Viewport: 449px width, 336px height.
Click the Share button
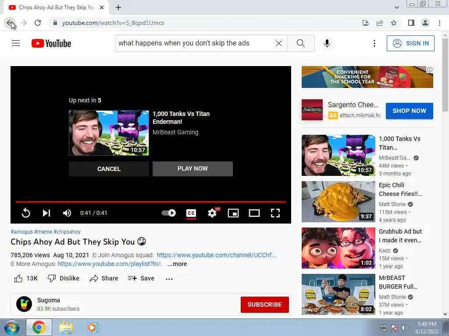pos(103,278)
